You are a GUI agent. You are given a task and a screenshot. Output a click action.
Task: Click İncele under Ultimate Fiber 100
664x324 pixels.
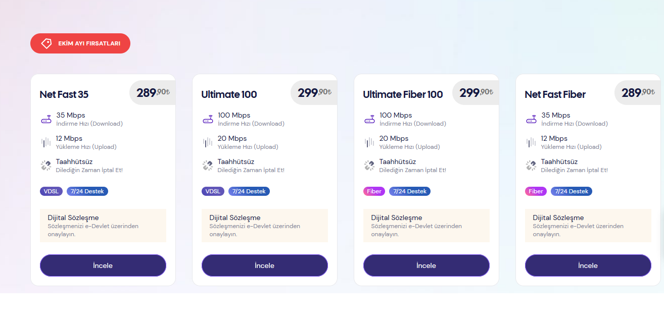tap(426, 265)
